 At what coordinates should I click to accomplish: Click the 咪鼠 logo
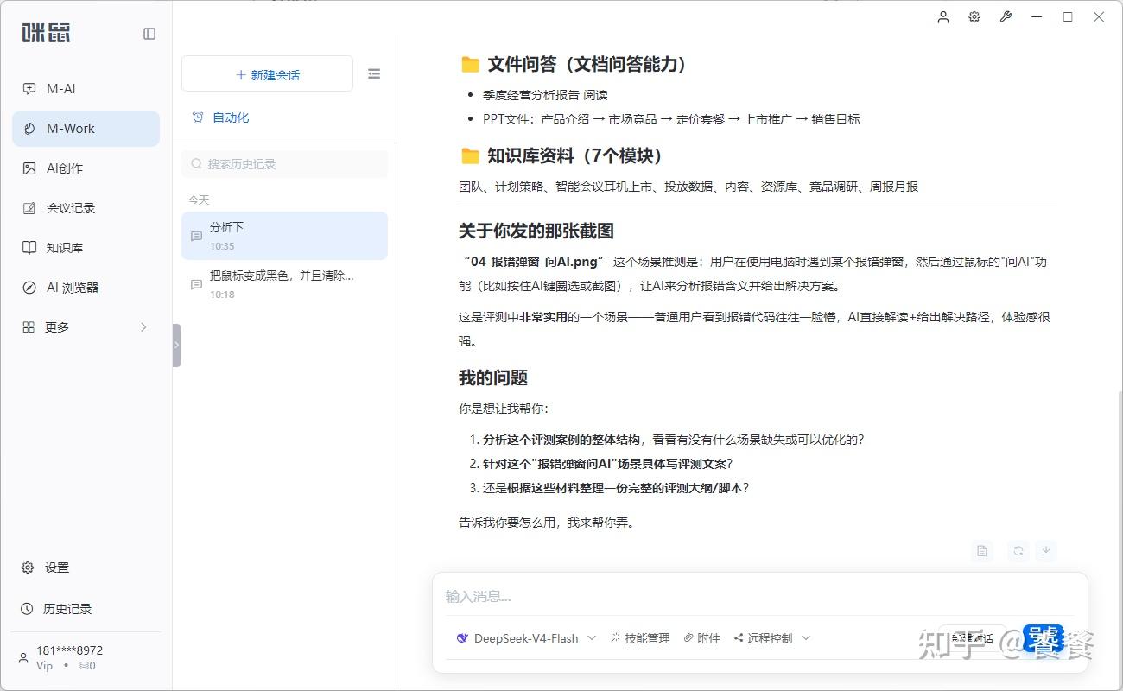pyautogui.click(x=46, y=34)
